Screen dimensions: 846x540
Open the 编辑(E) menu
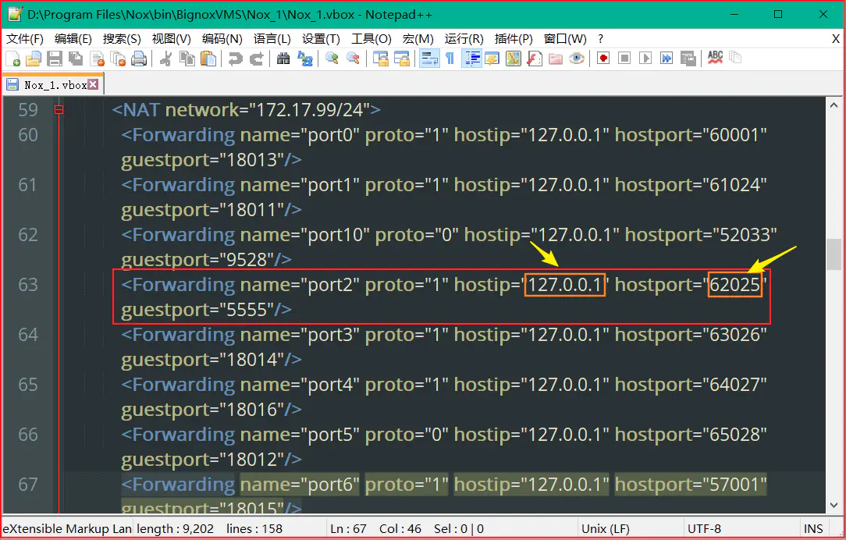pyautogui.click(x=73, y=39)
